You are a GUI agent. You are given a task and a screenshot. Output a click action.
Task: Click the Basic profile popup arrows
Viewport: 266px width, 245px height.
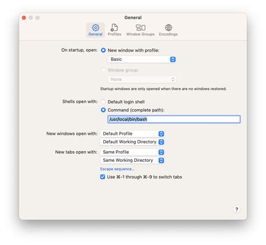[x=173, y=60]
